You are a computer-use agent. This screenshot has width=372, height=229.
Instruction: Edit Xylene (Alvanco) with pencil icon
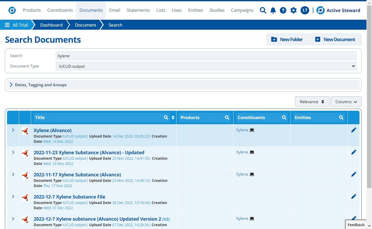coord(353,130)
